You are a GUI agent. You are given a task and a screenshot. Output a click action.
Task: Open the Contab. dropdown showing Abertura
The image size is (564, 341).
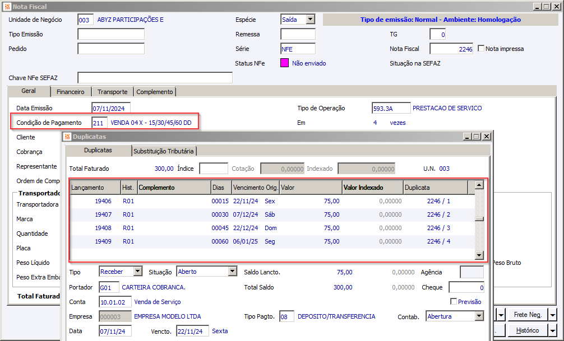[x=478, y=316]
